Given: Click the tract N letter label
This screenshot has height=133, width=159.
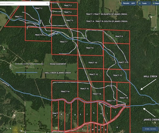Looking at the screenshot, I should (x=96, y=127).
